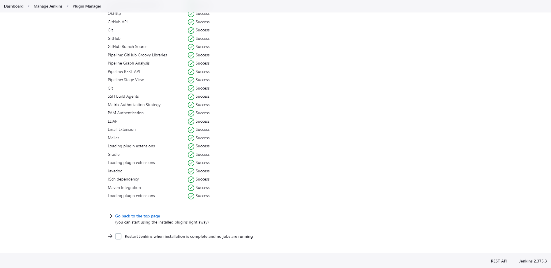Select the Success indicator for Pipeline: Stage View
Viewport: 551px width, 268px height.
coord(191,80)
